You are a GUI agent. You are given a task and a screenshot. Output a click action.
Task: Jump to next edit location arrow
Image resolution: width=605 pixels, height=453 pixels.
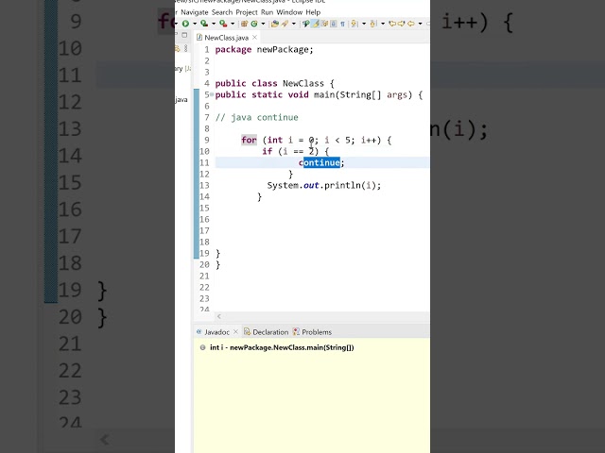pos(402,24)
